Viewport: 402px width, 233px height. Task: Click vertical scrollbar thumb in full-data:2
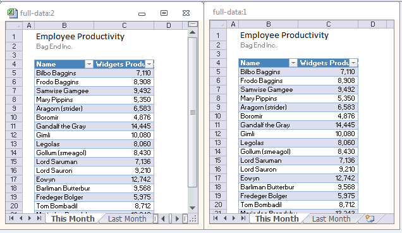pyautogui.click(x=193, y=112)
